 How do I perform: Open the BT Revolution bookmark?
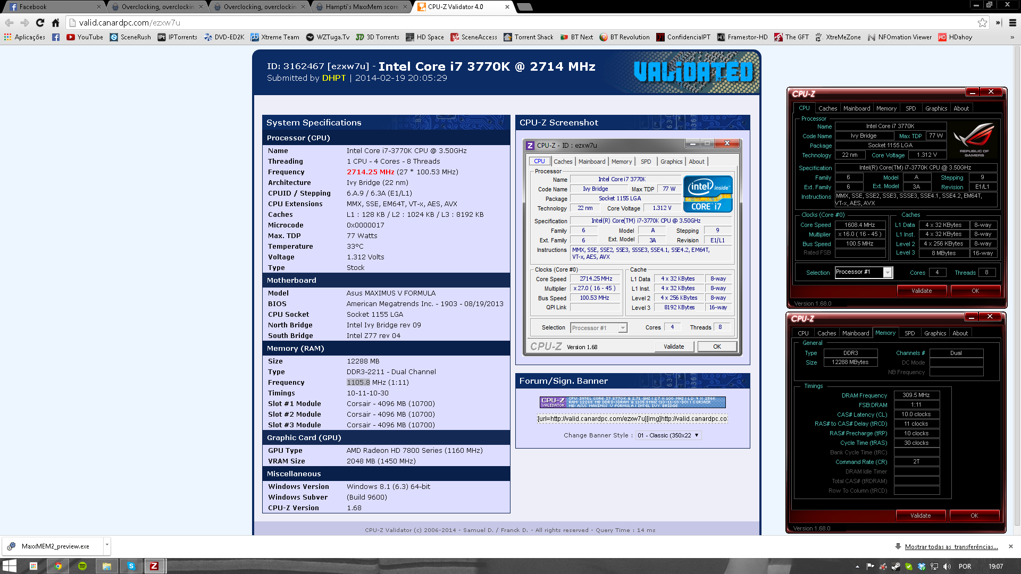point(624,37)
